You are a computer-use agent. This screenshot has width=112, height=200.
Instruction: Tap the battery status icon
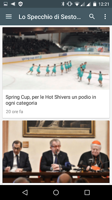(95, 4)
